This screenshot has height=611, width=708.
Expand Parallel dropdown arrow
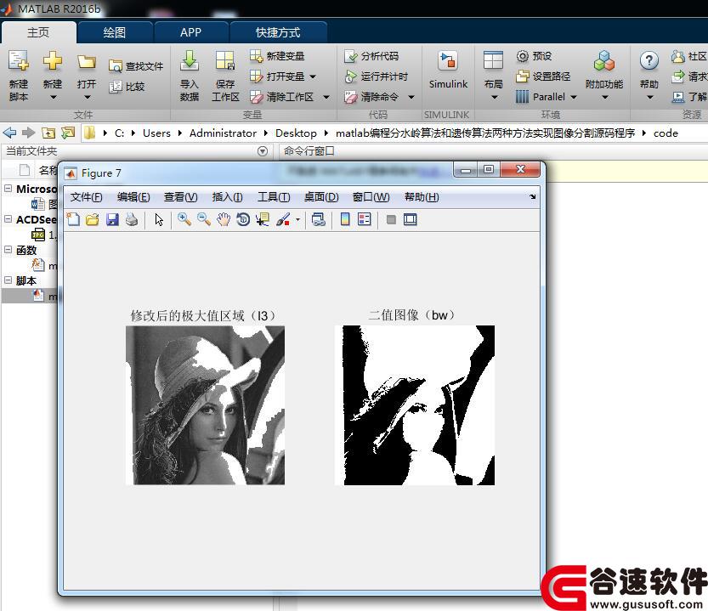[x=574, y=97]
